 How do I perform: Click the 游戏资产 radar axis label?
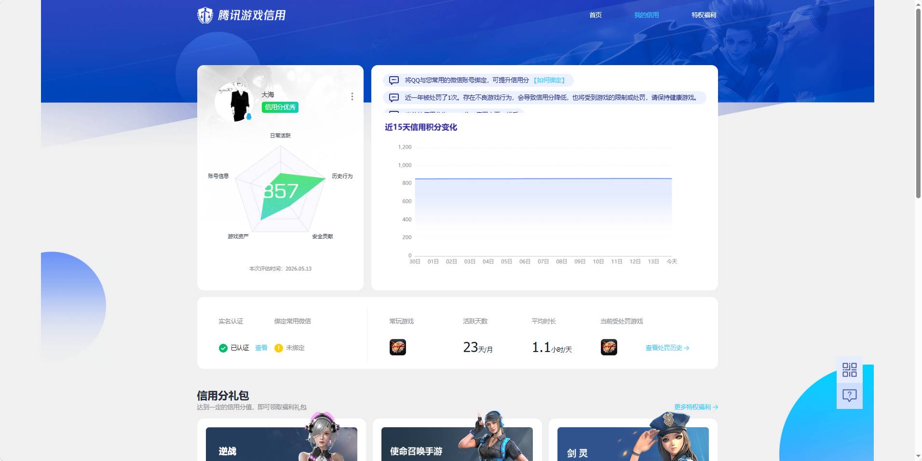(x=238, y=236)
